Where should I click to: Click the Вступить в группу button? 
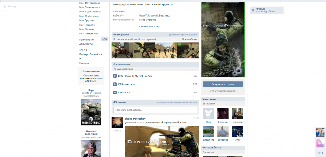click(223, 84)
